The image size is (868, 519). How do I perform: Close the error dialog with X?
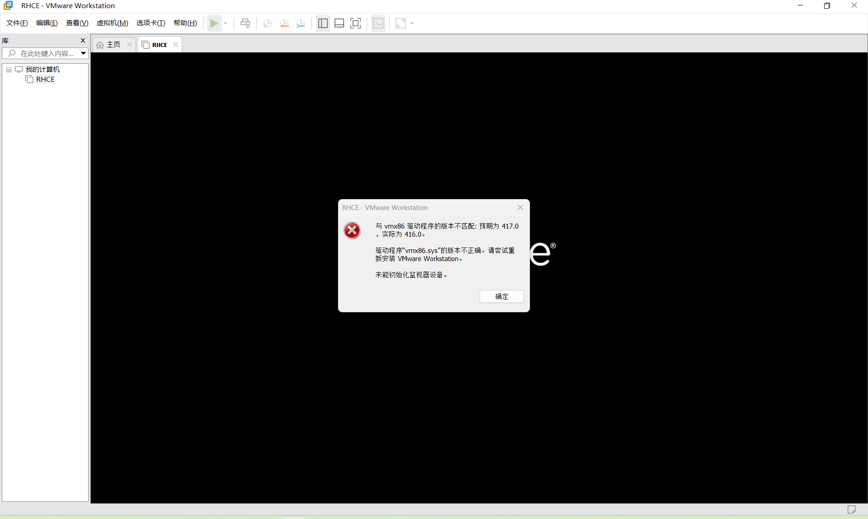pos(520,207)
